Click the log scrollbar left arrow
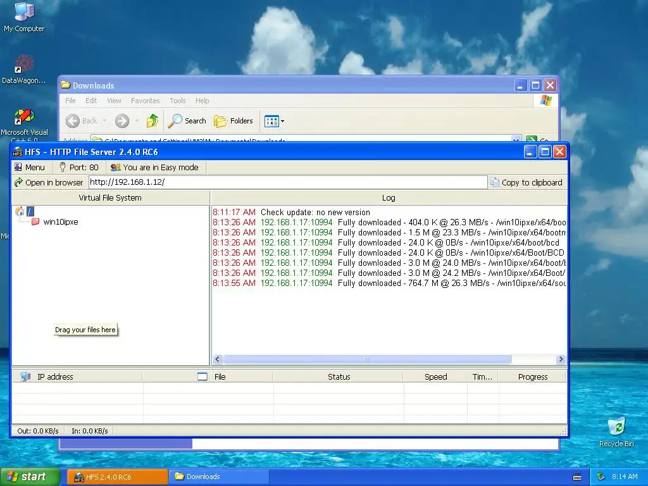 point(218,359)
